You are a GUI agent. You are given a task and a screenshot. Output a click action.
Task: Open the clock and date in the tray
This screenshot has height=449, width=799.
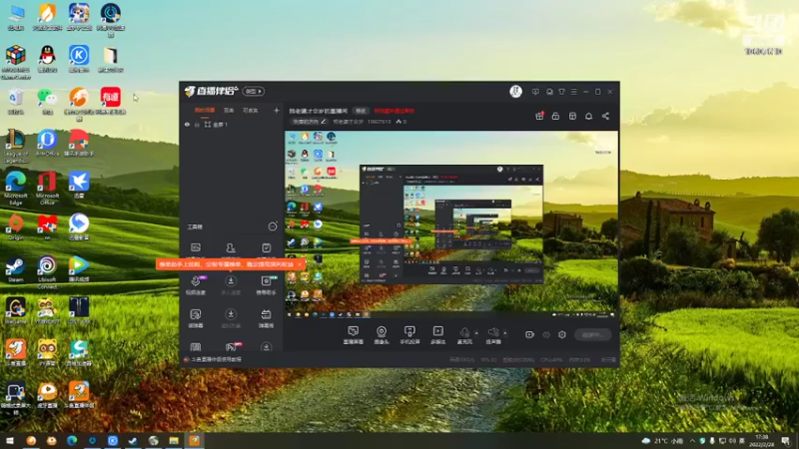click(x=761, y=440)
